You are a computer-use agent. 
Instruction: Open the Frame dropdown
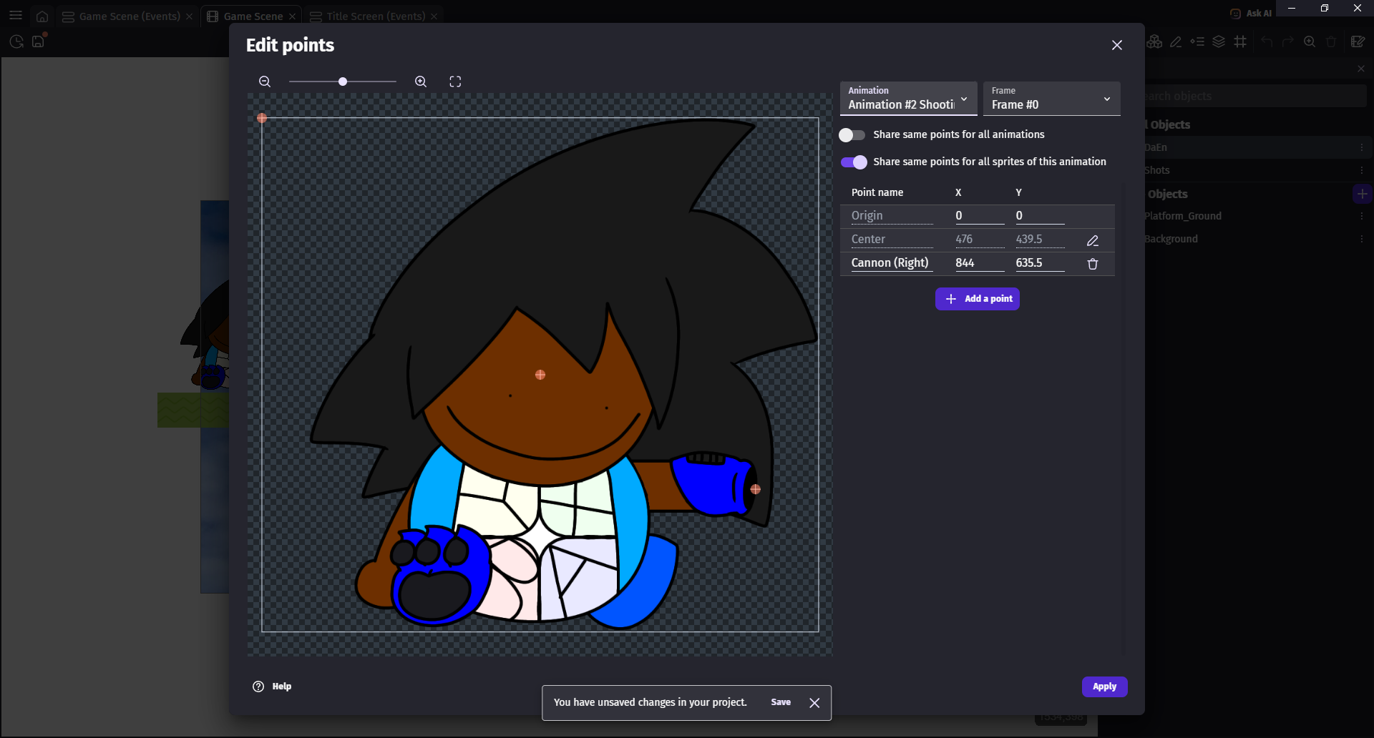[x=1051, y=99]
